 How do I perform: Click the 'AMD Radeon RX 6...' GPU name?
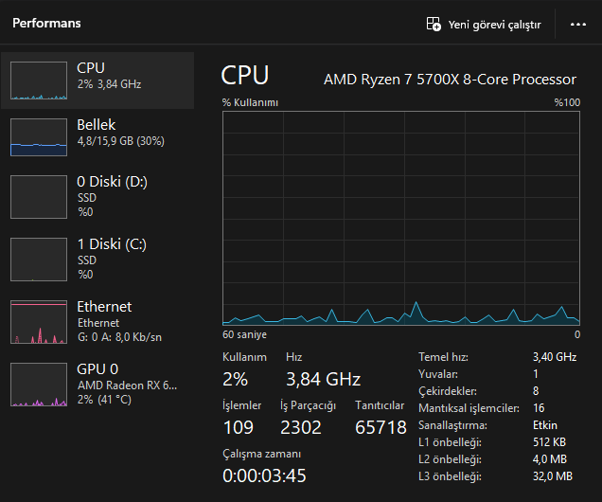click(x=127, y=385)
